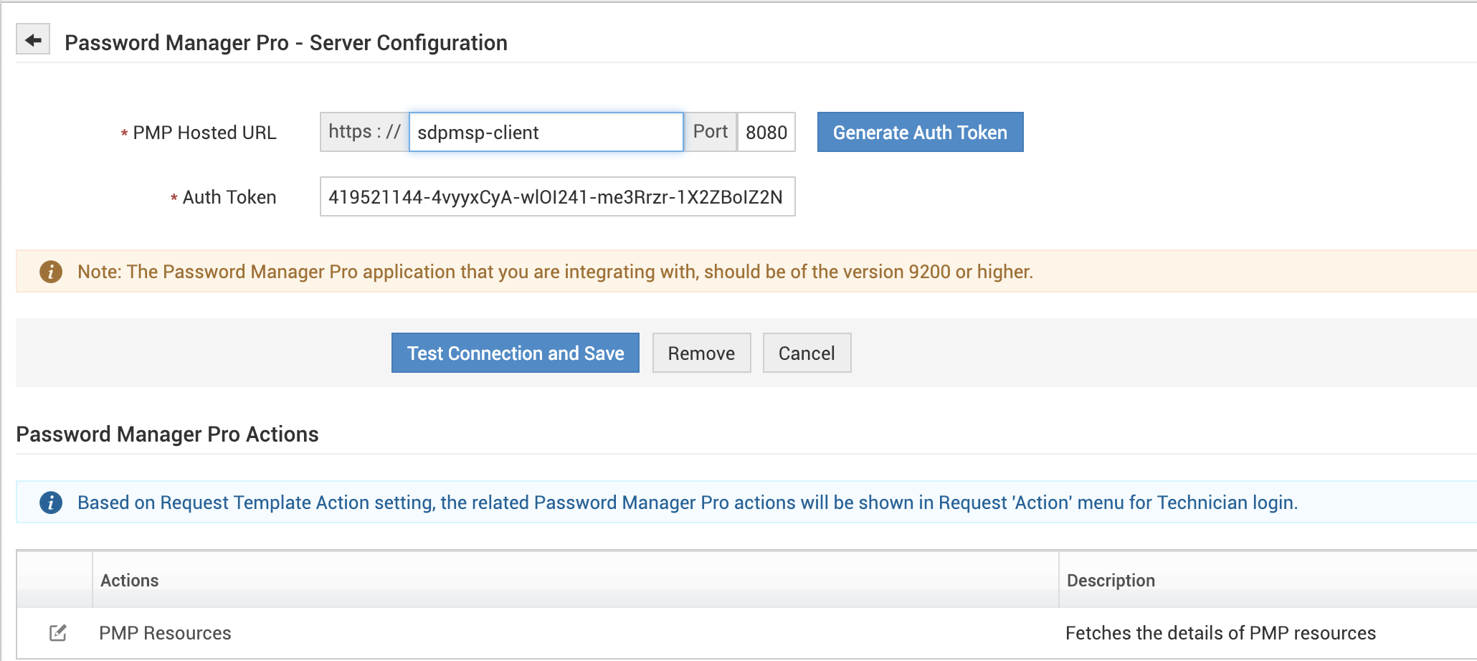Select the PMP Resources row
This screenshot has width=1477, height=661.
tap(165, 633)
